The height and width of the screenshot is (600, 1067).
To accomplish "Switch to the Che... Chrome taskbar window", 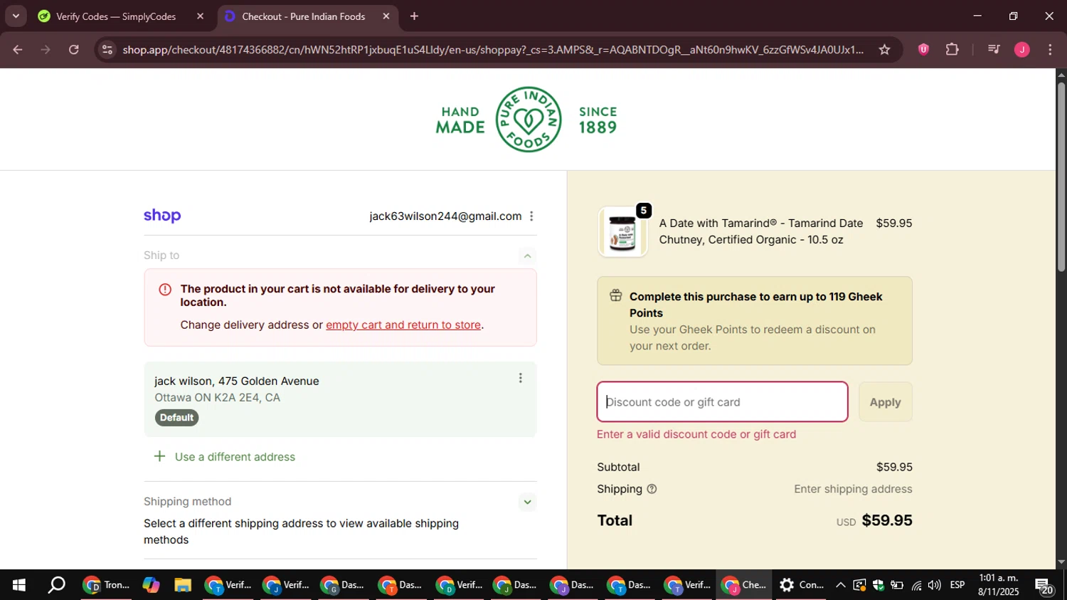I will pos(744,585).
